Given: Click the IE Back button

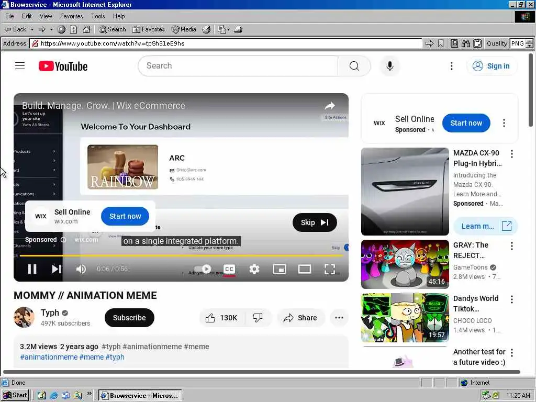Looking at the screenshot, I should tap(15, 29).
